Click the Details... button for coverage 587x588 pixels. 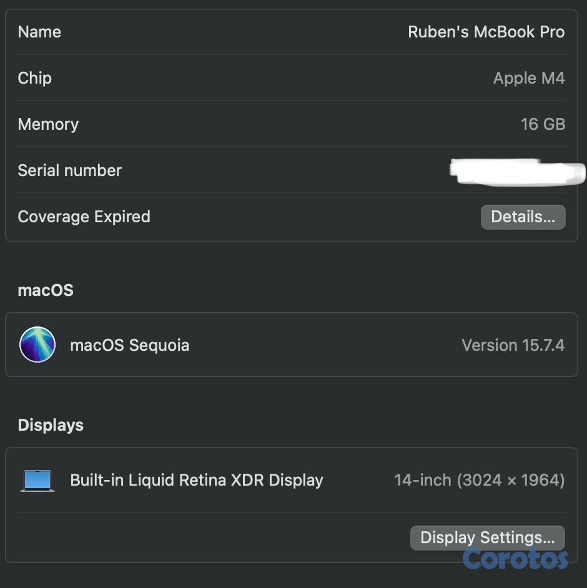(x=523, y=217)
